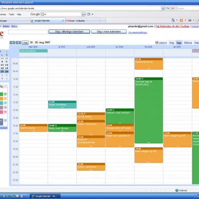Switch to the Måned view tab
The width and height of the screenshot is (199, 199).
point(188,43)
